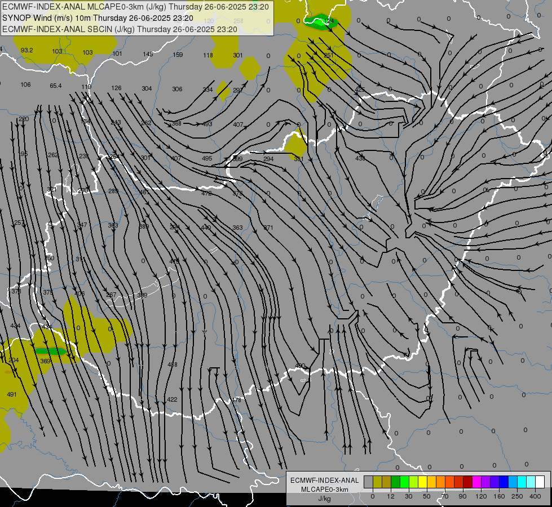This screenshot has width=552, height=507.
Task: Pick the orange legend swatch before 70
Action: click(441, 482)
